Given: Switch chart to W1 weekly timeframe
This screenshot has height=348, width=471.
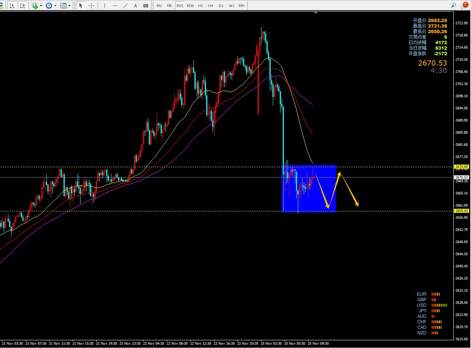Looking at the screenshot, I should (231, 6).
